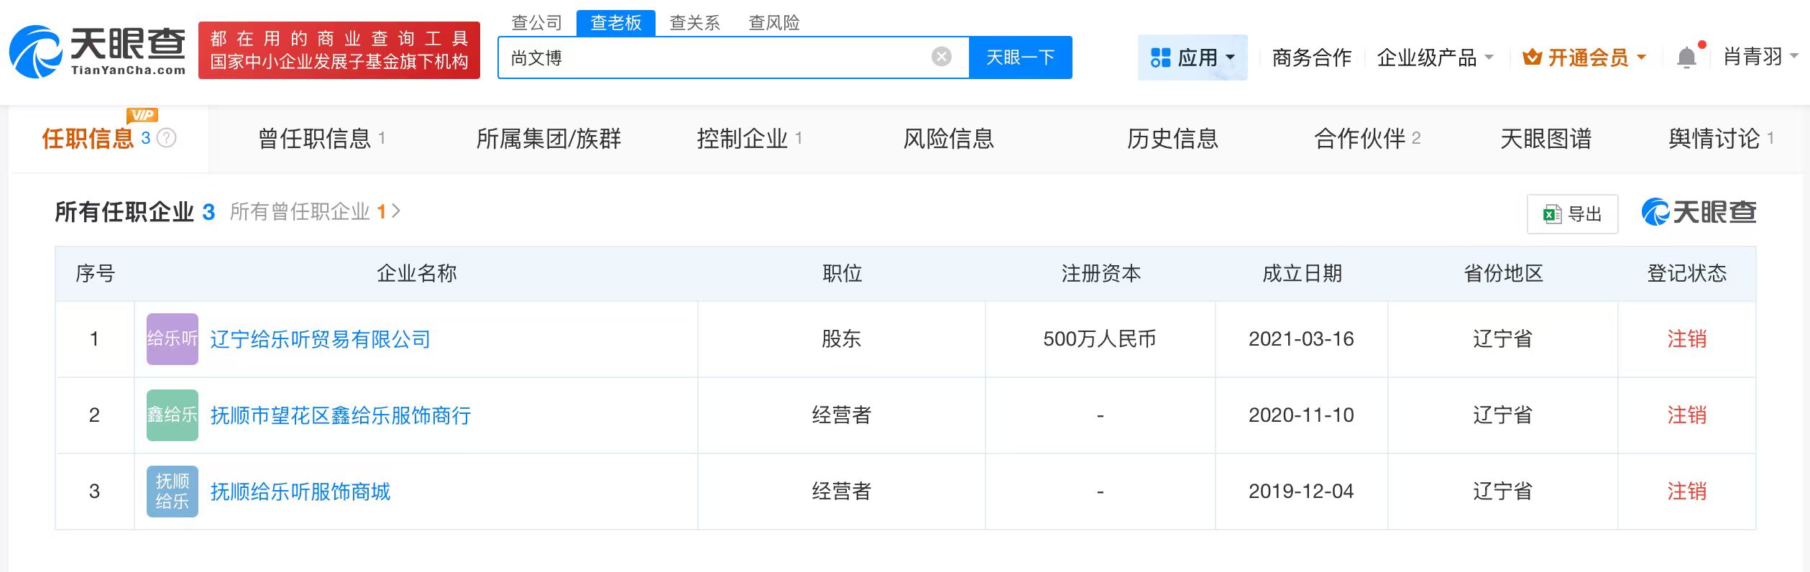
Task: Click the 抚顺给乐 company logo thumbnail
Action: 173,492
